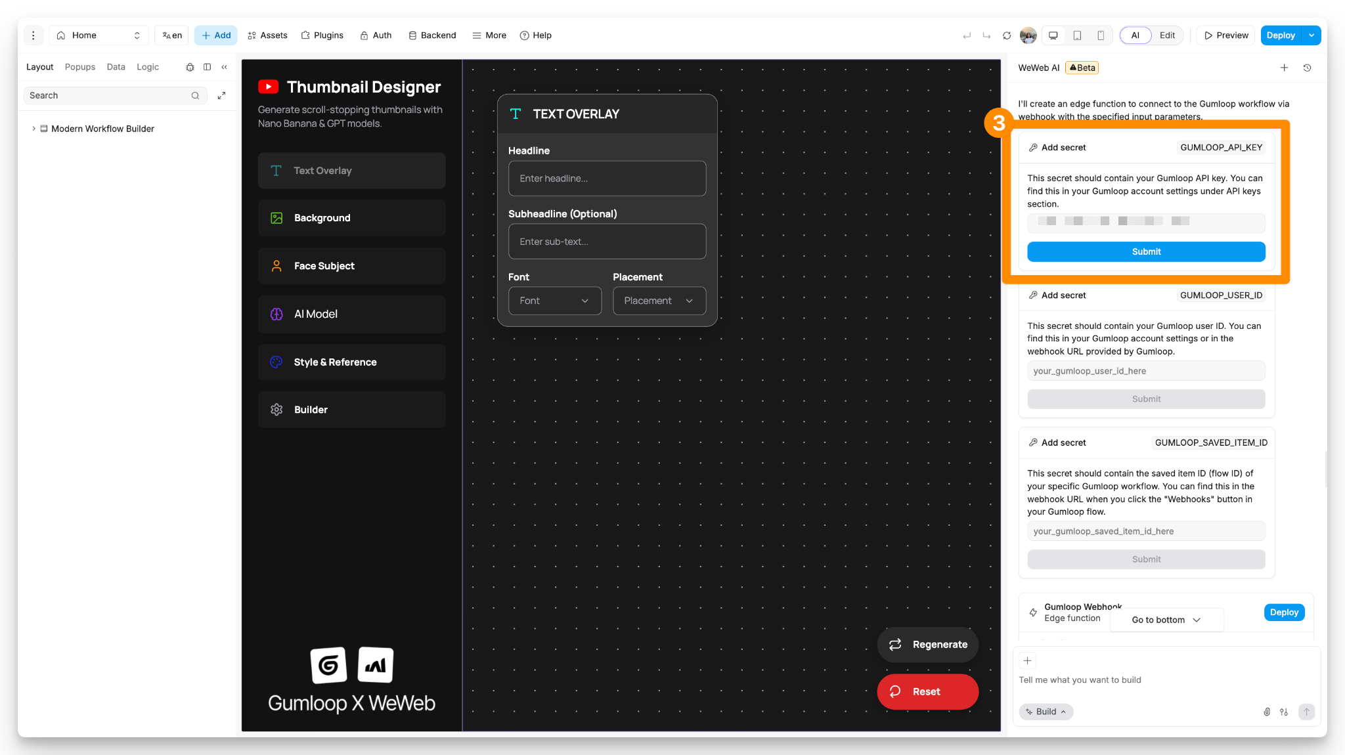This screenshot has width=1345, height=755.
Task: Open the Font dropdown
Action: [x=554, y=301]
